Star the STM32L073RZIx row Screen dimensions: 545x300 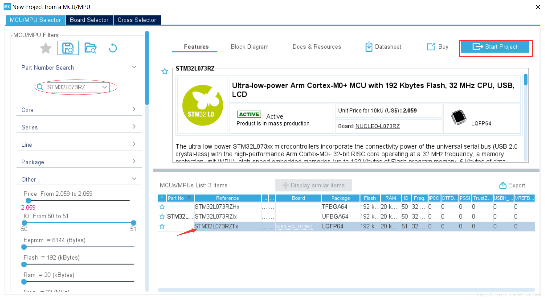click(162, 217)
